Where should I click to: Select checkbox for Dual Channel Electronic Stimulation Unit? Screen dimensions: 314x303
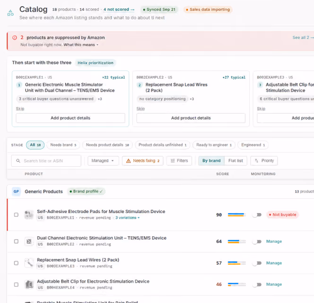coord(16,241)
